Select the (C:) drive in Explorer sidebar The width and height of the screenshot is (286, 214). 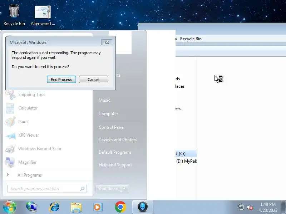(186, 154)
